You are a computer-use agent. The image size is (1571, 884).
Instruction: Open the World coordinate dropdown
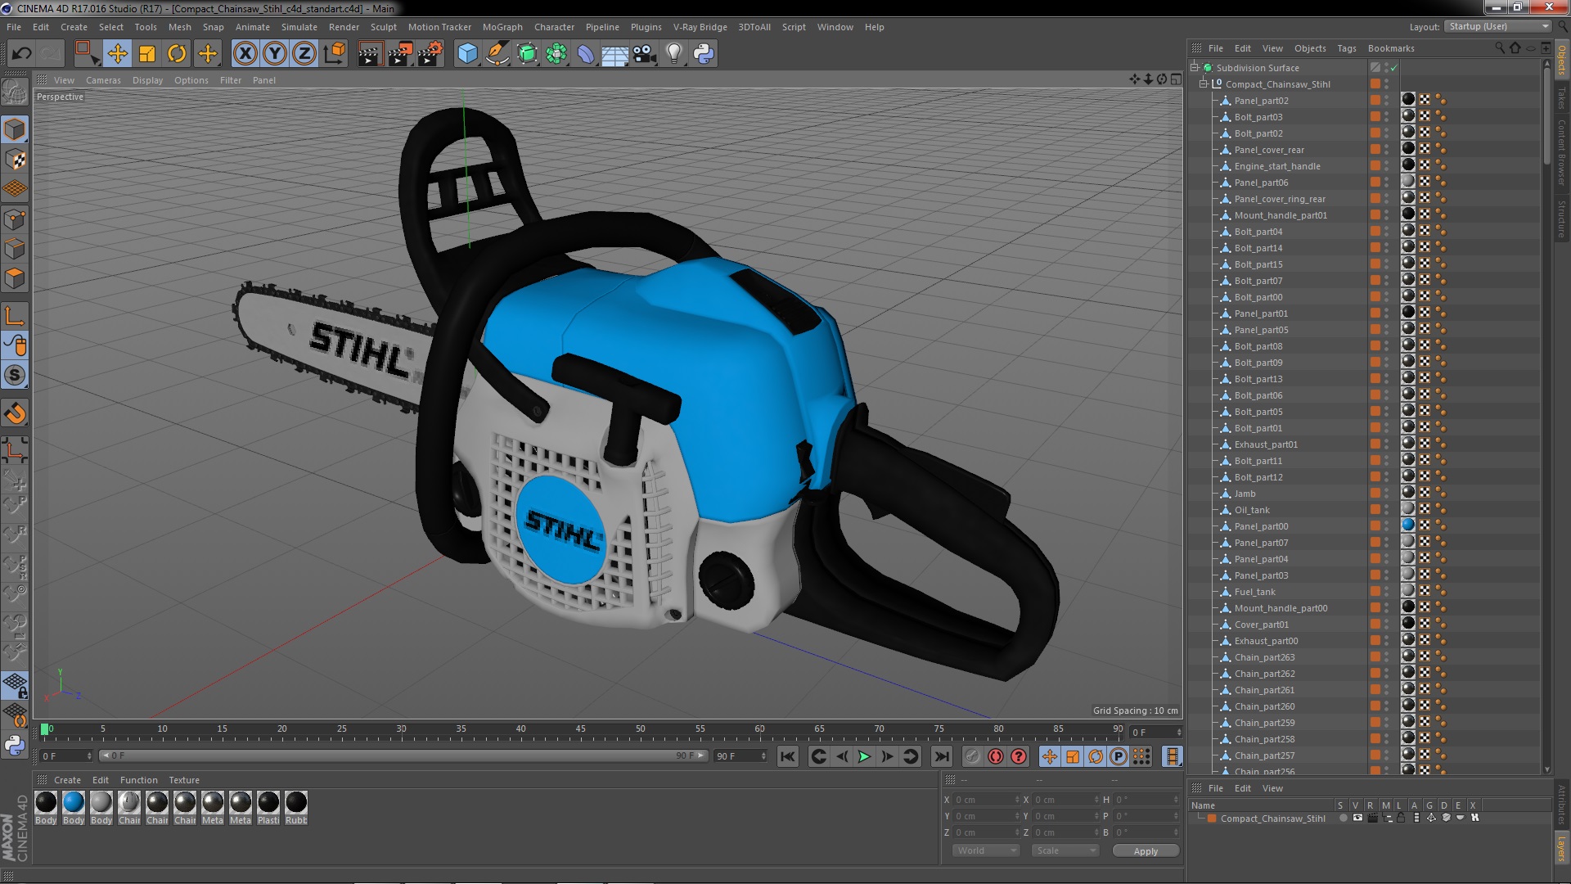(986, 850)
